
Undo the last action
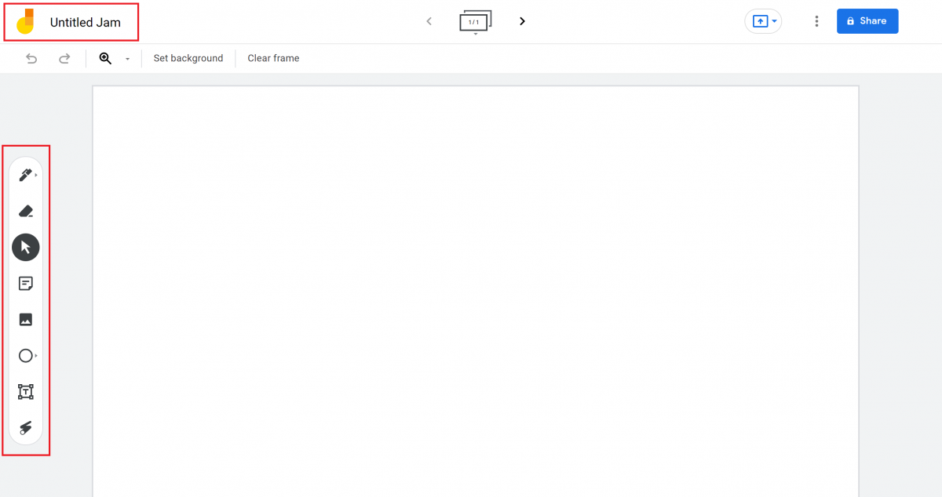(x=31, y=58)
